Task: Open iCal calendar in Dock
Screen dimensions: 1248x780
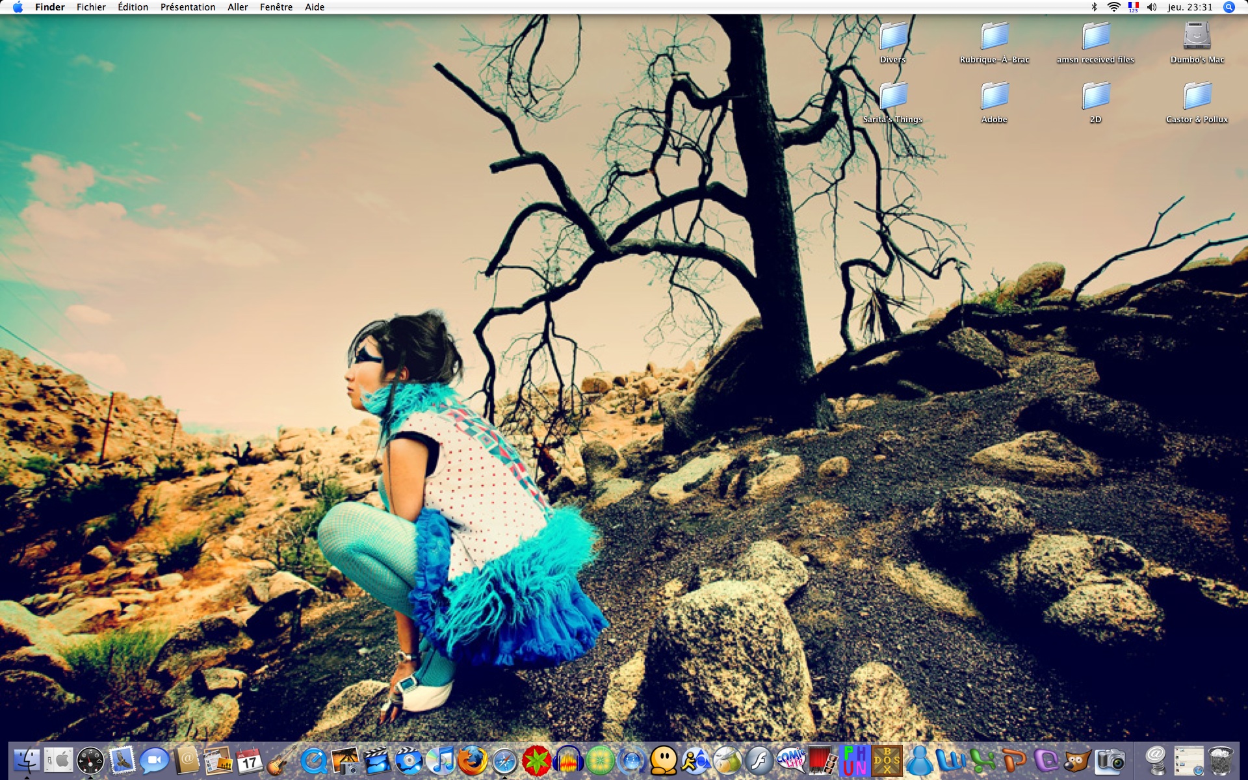Action: coord(250,760)
